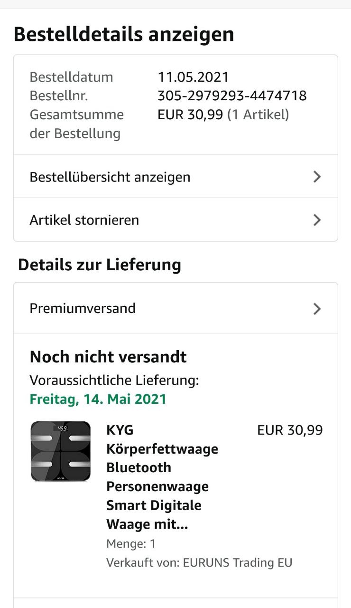Expand Premiumversand using its chevron arrow
The image size is (351, 608).
coord(317,309)
